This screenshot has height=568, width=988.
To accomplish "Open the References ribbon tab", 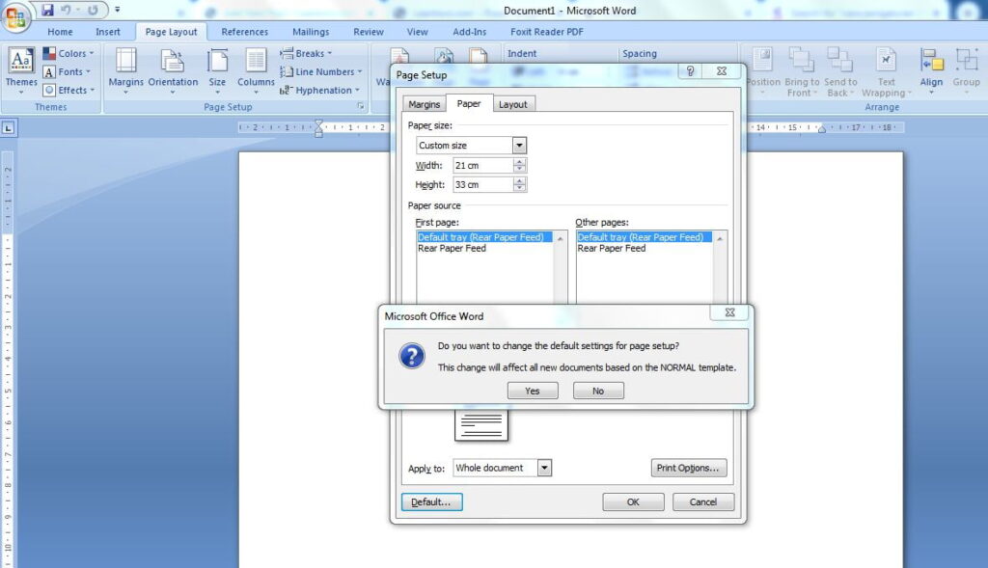I will (x=244, y=32).
